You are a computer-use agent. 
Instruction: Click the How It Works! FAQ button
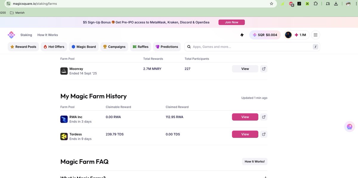[254, 162]
